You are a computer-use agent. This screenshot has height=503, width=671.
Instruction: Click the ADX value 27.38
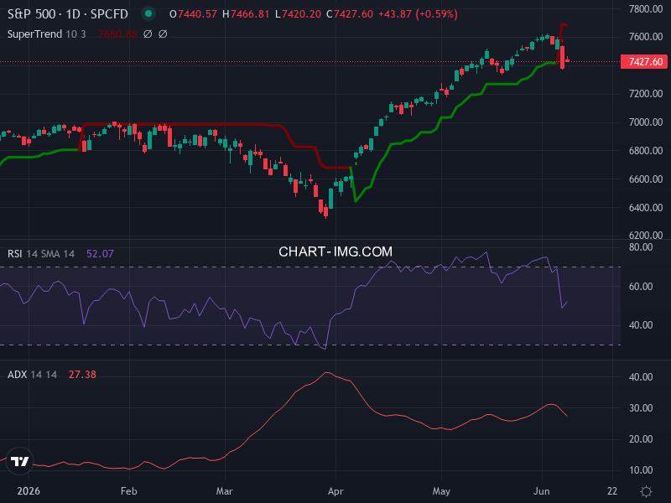tap(82, 374)
